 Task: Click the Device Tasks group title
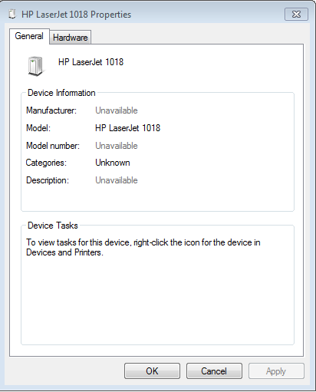pos(53,226)
